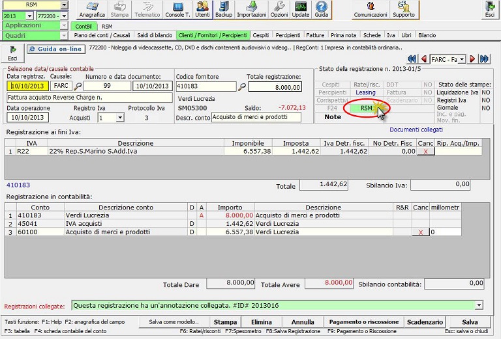Open the 772200 code dropdown
This screenshot has width=501, height=339.
pos(64,16)
